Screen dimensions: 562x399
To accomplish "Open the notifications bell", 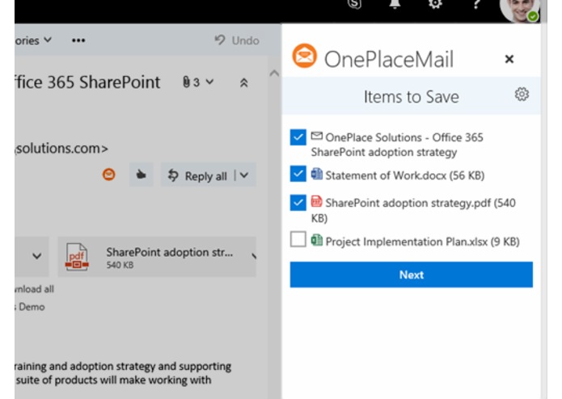I will (395, 3).
